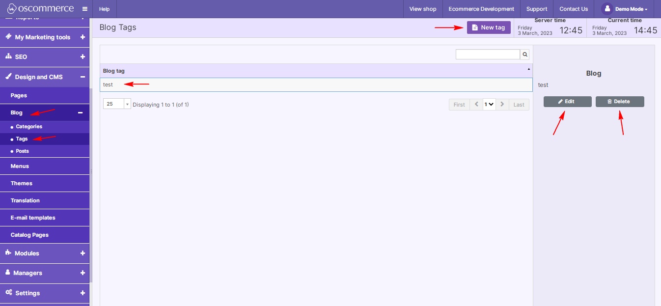Image resolution: width=661 pixels, height=306 pixels.
Task: Open the Contact Us link
Action: (x=574, y=9)
